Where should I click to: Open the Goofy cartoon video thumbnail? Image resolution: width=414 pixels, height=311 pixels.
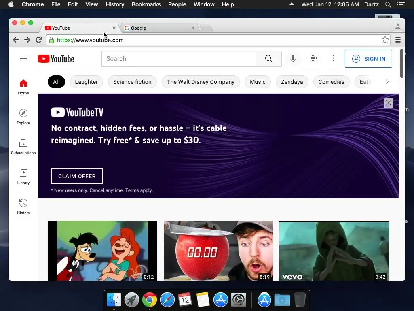point(102,251)
